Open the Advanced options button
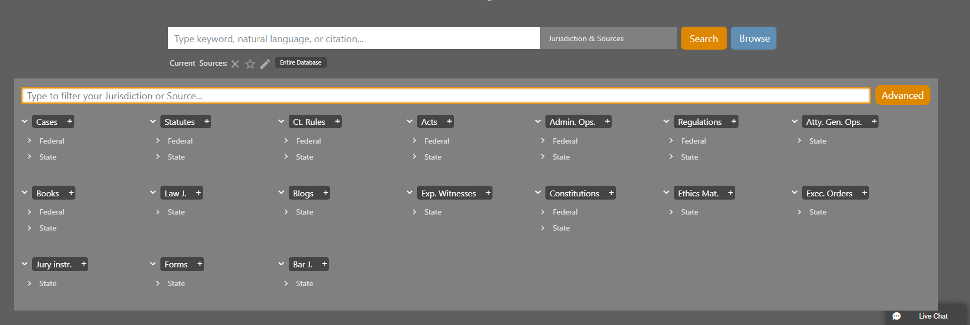The image size is (970, 325). (x=902, y=96)
